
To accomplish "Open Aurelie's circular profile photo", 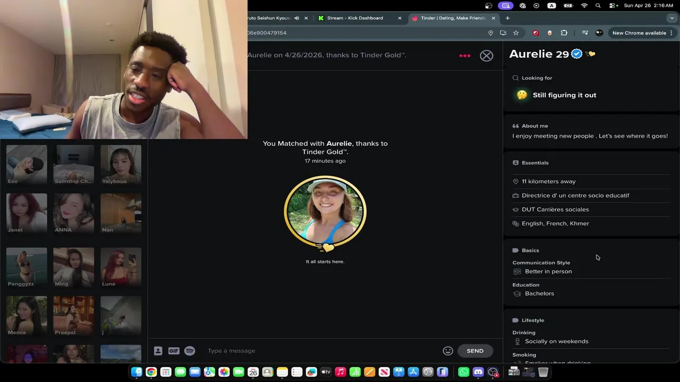I will click(325, 212).
